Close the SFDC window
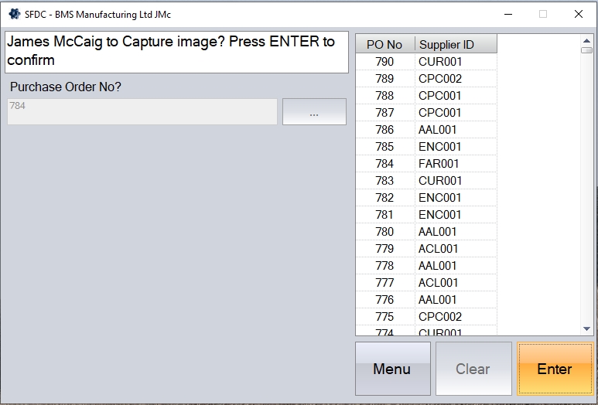Viewport: 598px width, 405px height. [578, 14]
